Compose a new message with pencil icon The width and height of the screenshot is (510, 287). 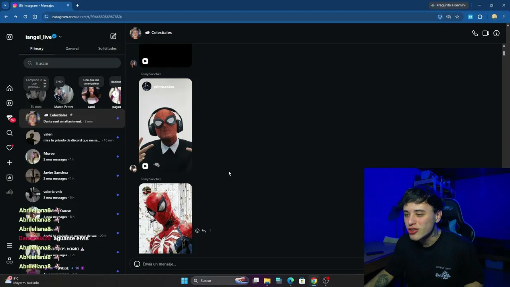click(x=114, y=36)
